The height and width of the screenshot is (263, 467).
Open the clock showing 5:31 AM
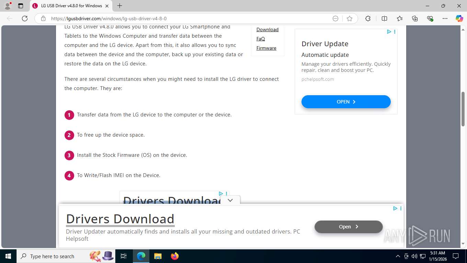(437, 256)
